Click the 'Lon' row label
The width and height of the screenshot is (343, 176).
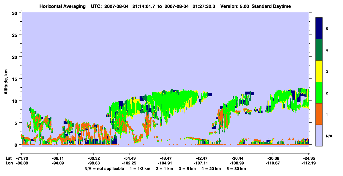[9, 163]
